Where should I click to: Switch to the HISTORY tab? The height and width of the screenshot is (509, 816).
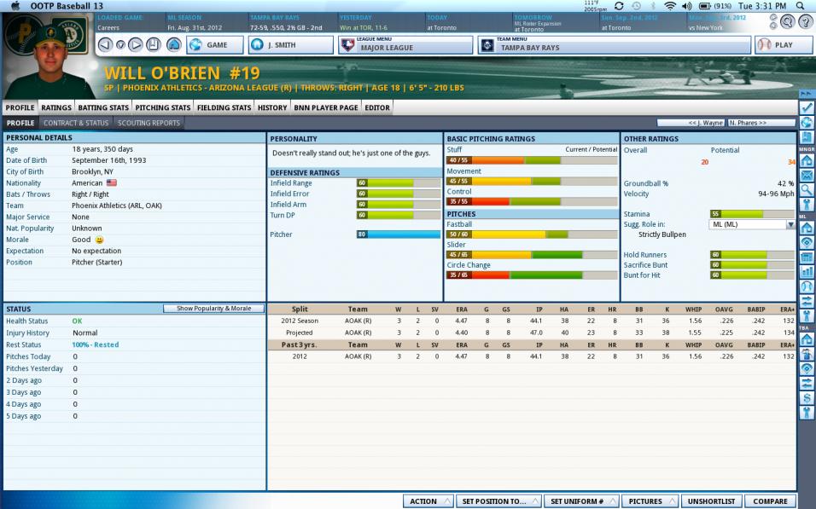click(272, 107)
